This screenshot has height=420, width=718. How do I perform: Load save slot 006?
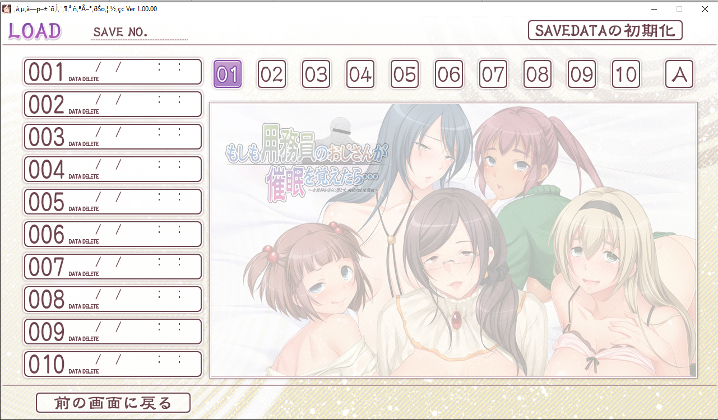click(113, 234)
